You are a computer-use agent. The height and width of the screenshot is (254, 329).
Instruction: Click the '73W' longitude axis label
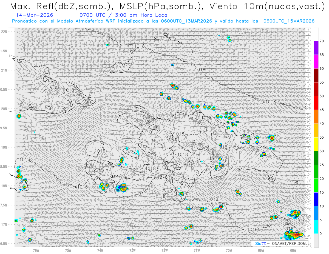coord(132,250)
